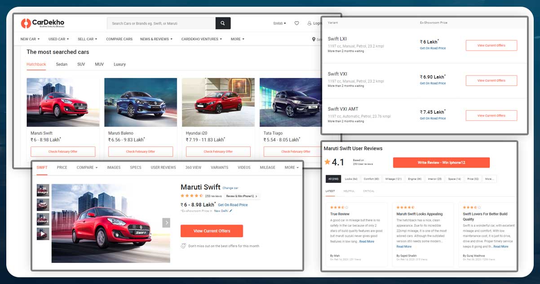Image resolution: width=540 pixels, height=284 pixels.
Task: Switch to 360 VIEW tab
Action: pyautogui.click(x=193, y=168)
